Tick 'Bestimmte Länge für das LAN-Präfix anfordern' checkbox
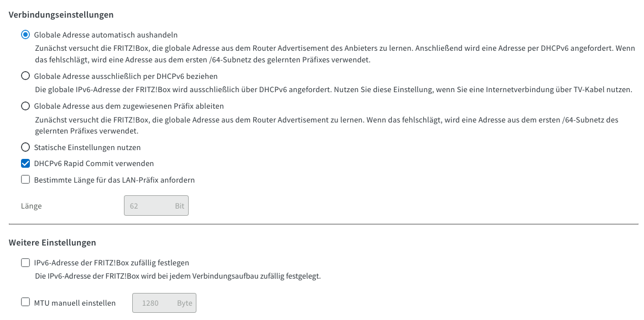Image resolution: width=644 pixels, height=320 pixels. (x=25, y=179)
